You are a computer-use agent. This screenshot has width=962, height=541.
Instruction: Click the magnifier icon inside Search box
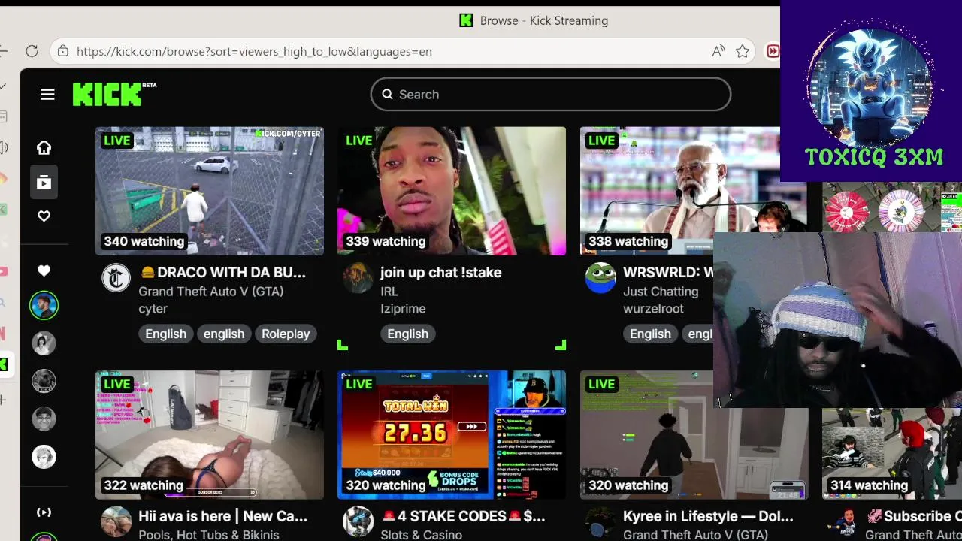coord(387,94)
